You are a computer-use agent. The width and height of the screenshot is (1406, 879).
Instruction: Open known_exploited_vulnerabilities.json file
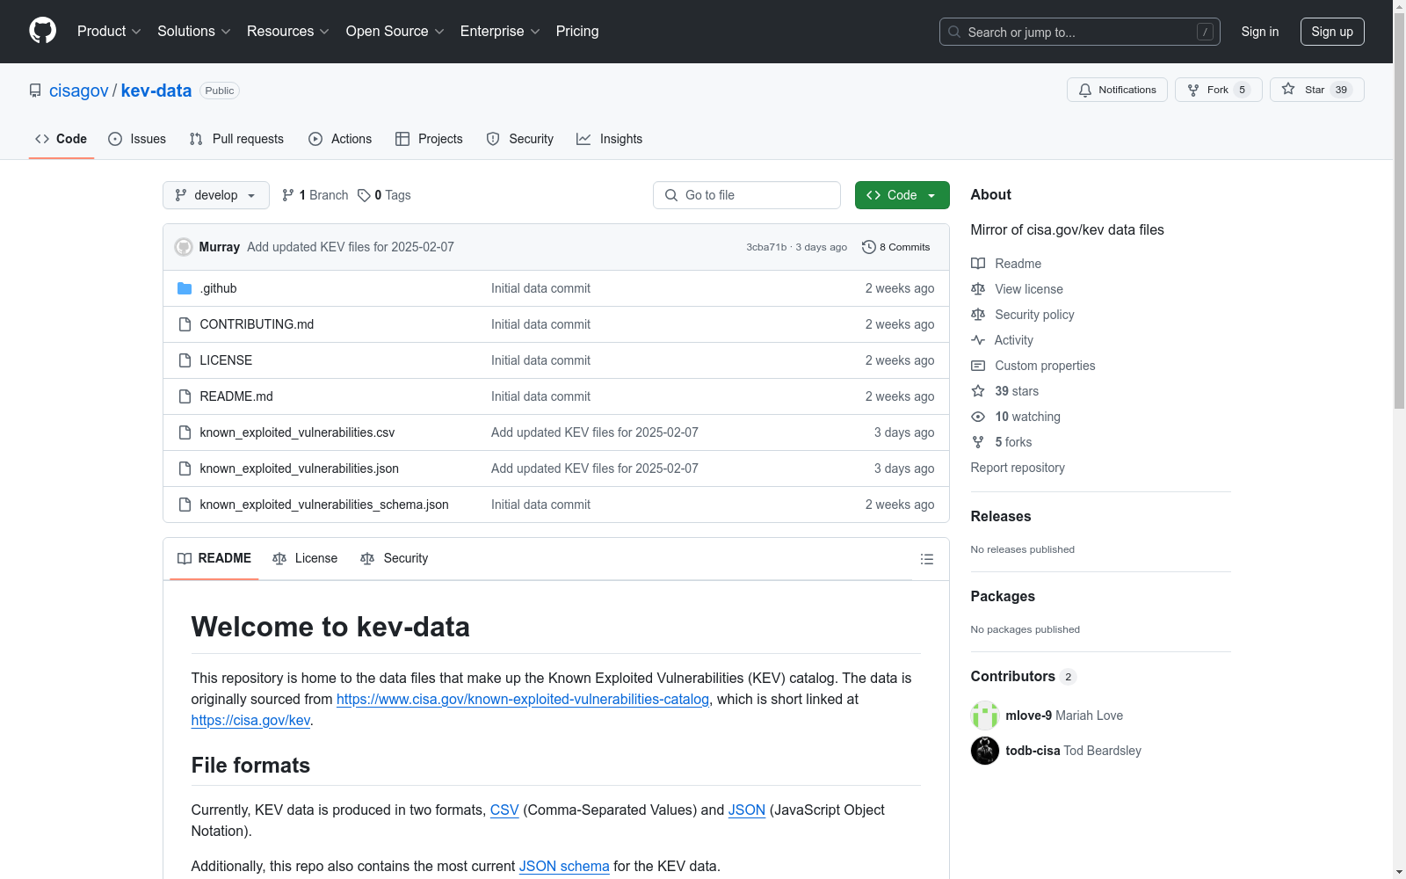coord(299,469)
